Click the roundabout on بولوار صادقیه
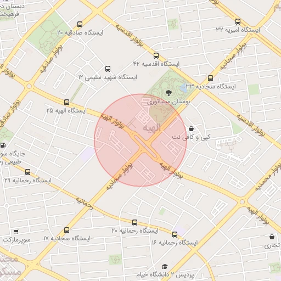Viewport: 281px width, 281px height. click(x=29, y=86)
